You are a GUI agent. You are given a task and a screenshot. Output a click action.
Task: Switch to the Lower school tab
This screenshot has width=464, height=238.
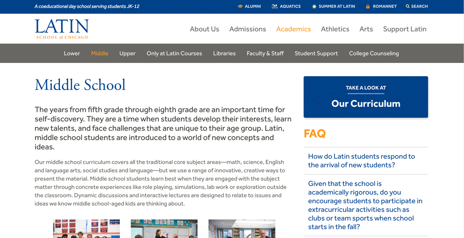72,53
